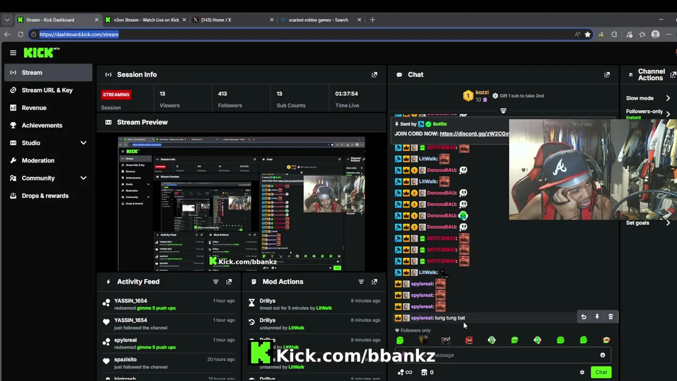This screenshot has height=381, width=677.
Task: Pop out the Channel Actions panel
Action: click(673, 75)
